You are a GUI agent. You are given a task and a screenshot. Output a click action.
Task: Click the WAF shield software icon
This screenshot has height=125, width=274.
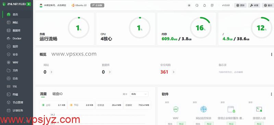click(175, 109)
